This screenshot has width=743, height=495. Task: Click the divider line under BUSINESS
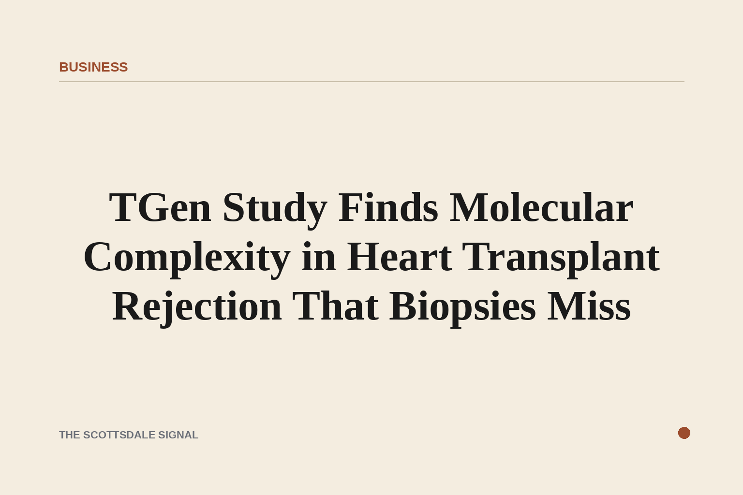click(371, 82)
